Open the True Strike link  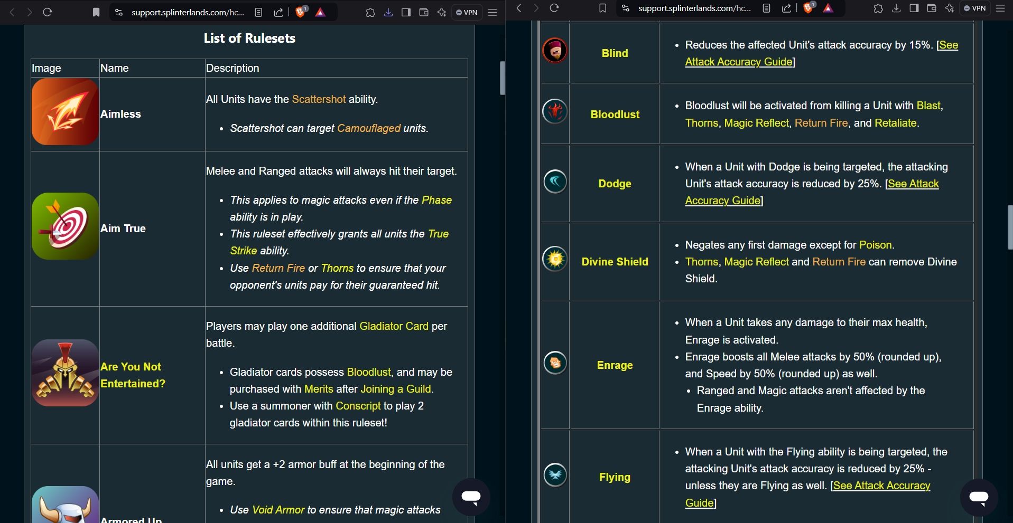click(x=339, y=242)
